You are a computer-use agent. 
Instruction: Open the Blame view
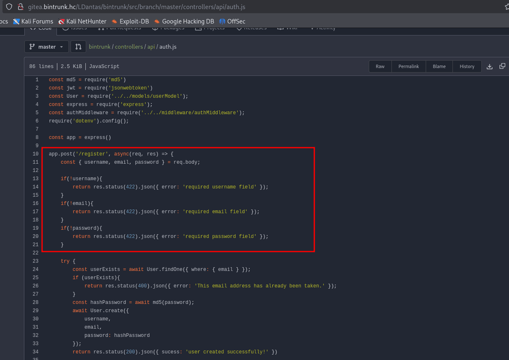439,66
